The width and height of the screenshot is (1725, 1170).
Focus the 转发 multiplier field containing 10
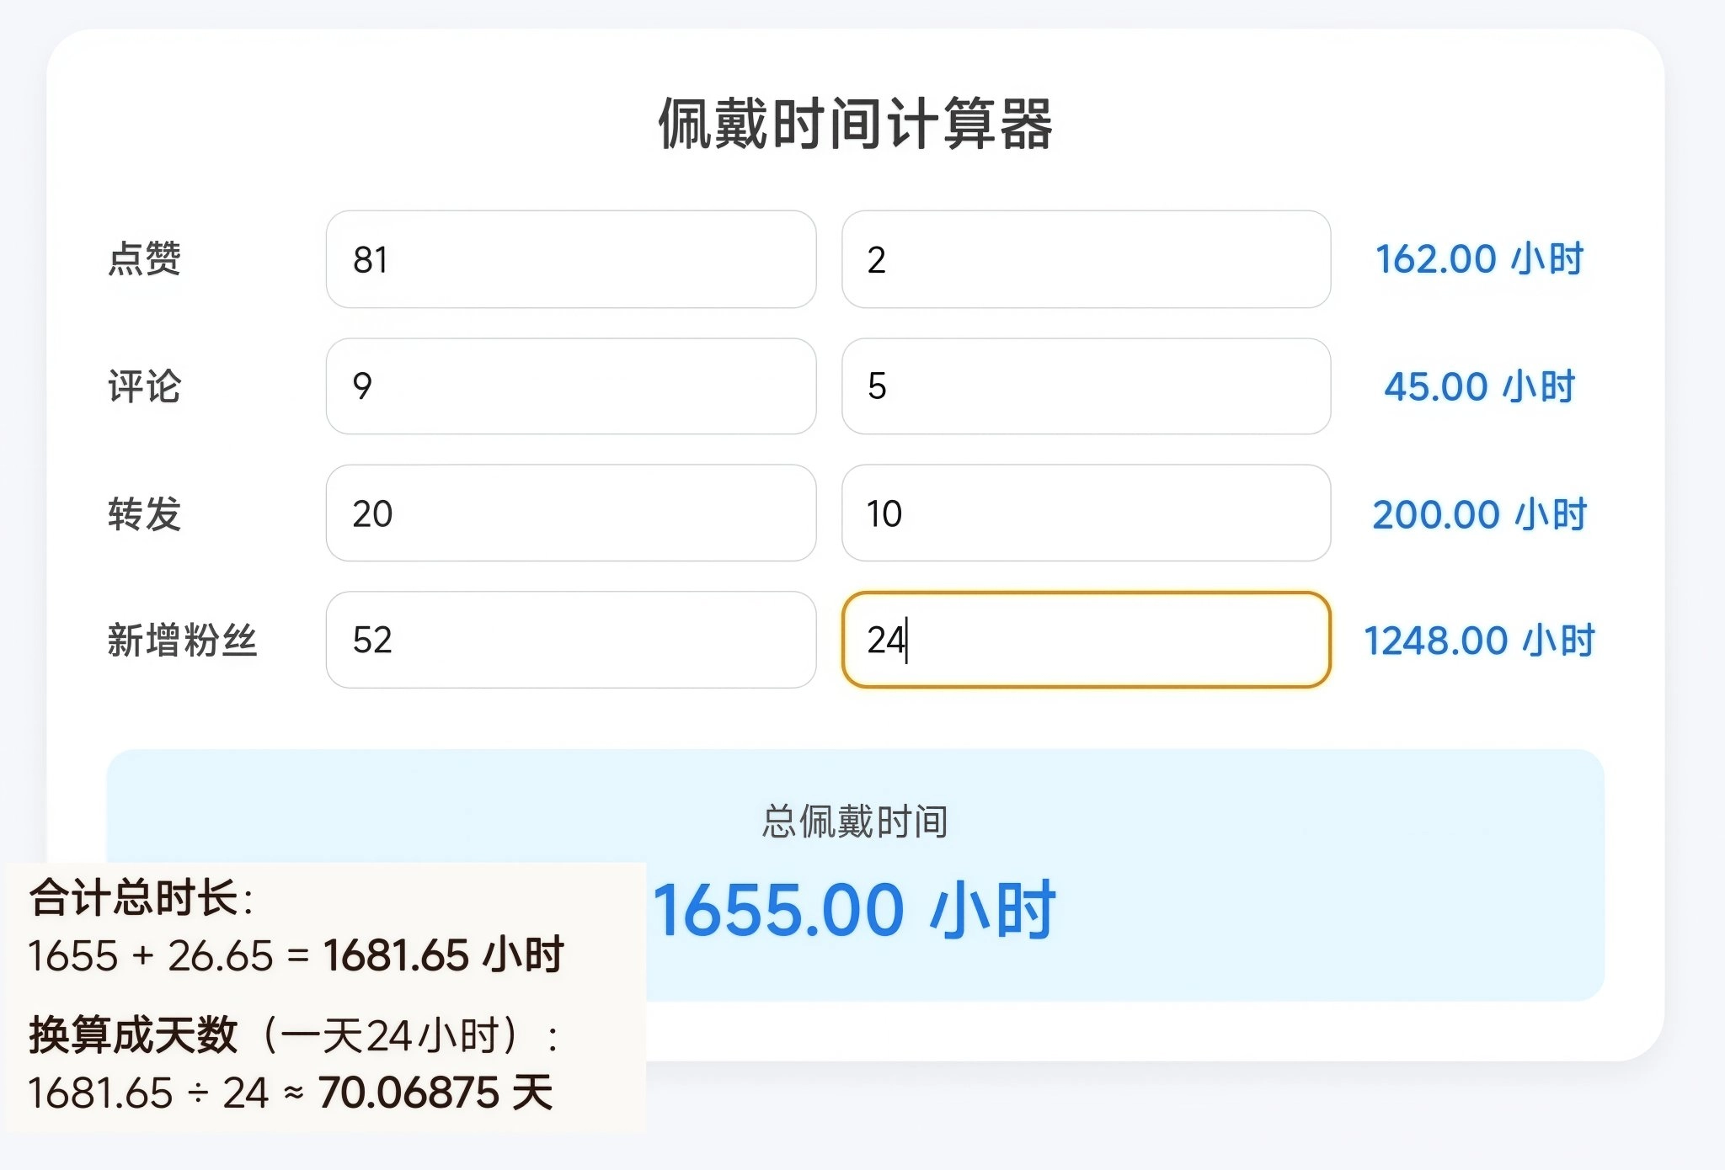[1086, 513]
